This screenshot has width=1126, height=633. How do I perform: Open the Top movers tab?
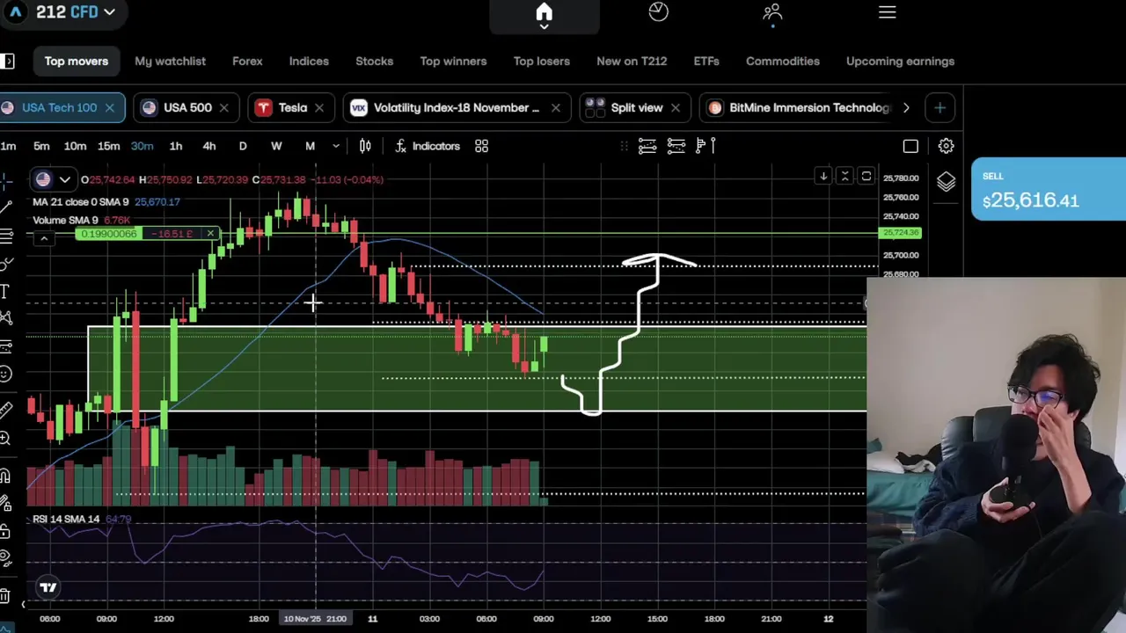coord(77,62)
